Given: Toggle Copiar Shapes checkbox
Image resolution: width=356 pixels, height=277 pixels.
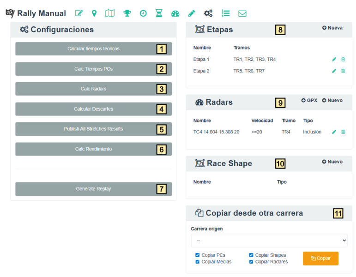Looking at the screenshot, I should pos(251,255).
